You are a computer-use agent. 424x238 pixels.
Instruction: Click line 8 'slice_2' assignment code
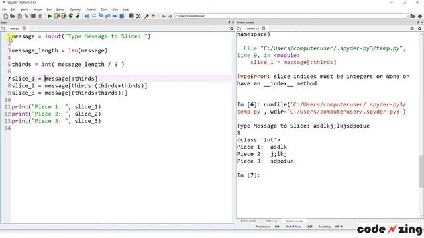[x=79, y=85]
